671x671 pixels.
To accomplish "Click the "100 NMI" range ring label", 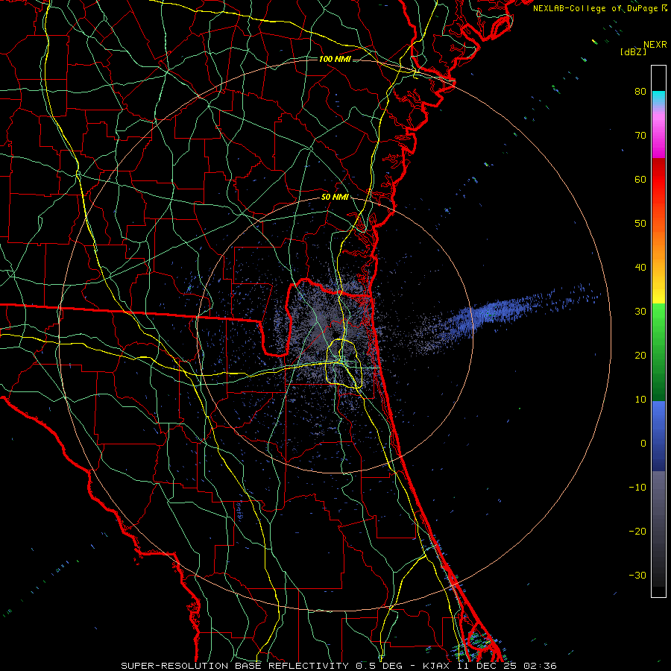I will coord(335,59).
